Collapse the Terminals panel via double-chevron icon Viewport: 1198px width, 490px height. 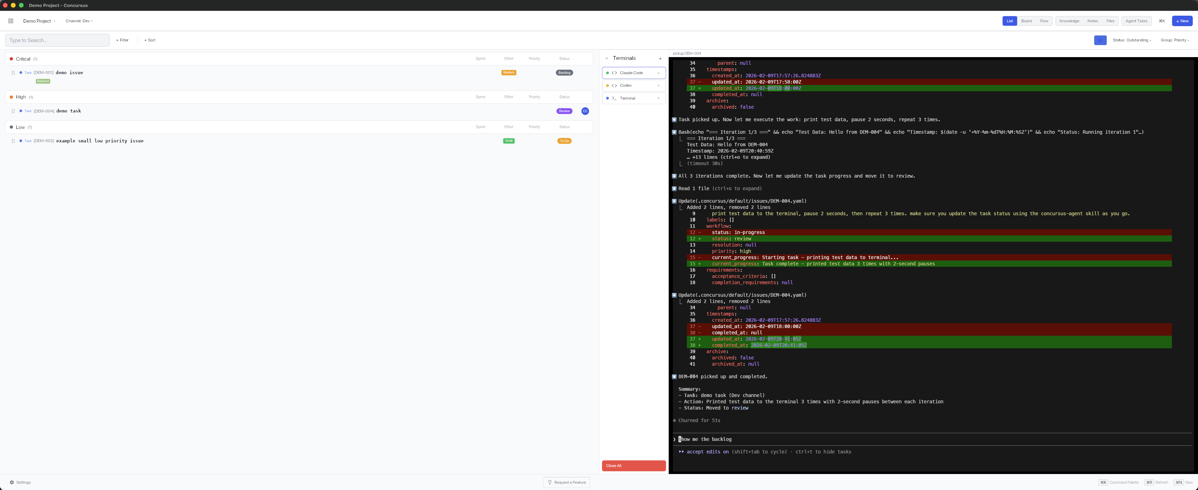[x=606, y=59]
